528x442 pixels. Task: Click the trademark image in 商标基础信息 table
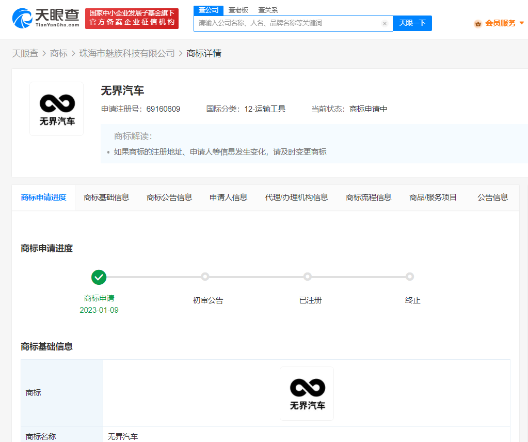coord(307,393)
